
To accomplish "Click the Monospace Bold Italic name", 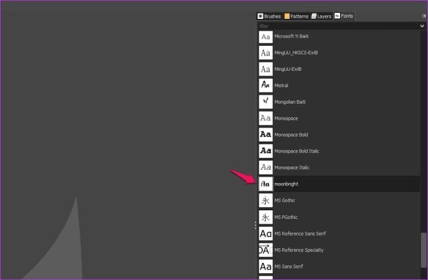I will [297, 151].
